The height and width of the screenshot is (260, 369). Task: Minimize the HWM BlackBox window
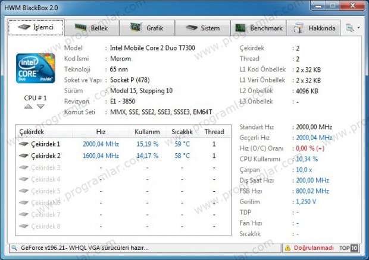click(318, 5)
